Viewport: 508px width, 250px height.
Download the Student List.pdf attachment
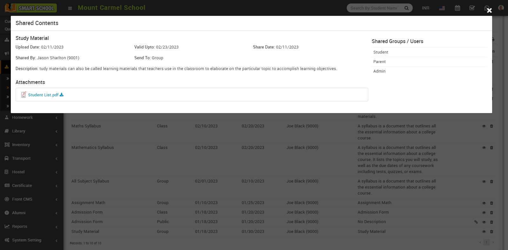[x=62, y=95]
